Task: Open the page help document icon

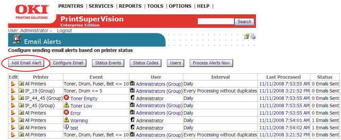Action: (x=246, y=37)
